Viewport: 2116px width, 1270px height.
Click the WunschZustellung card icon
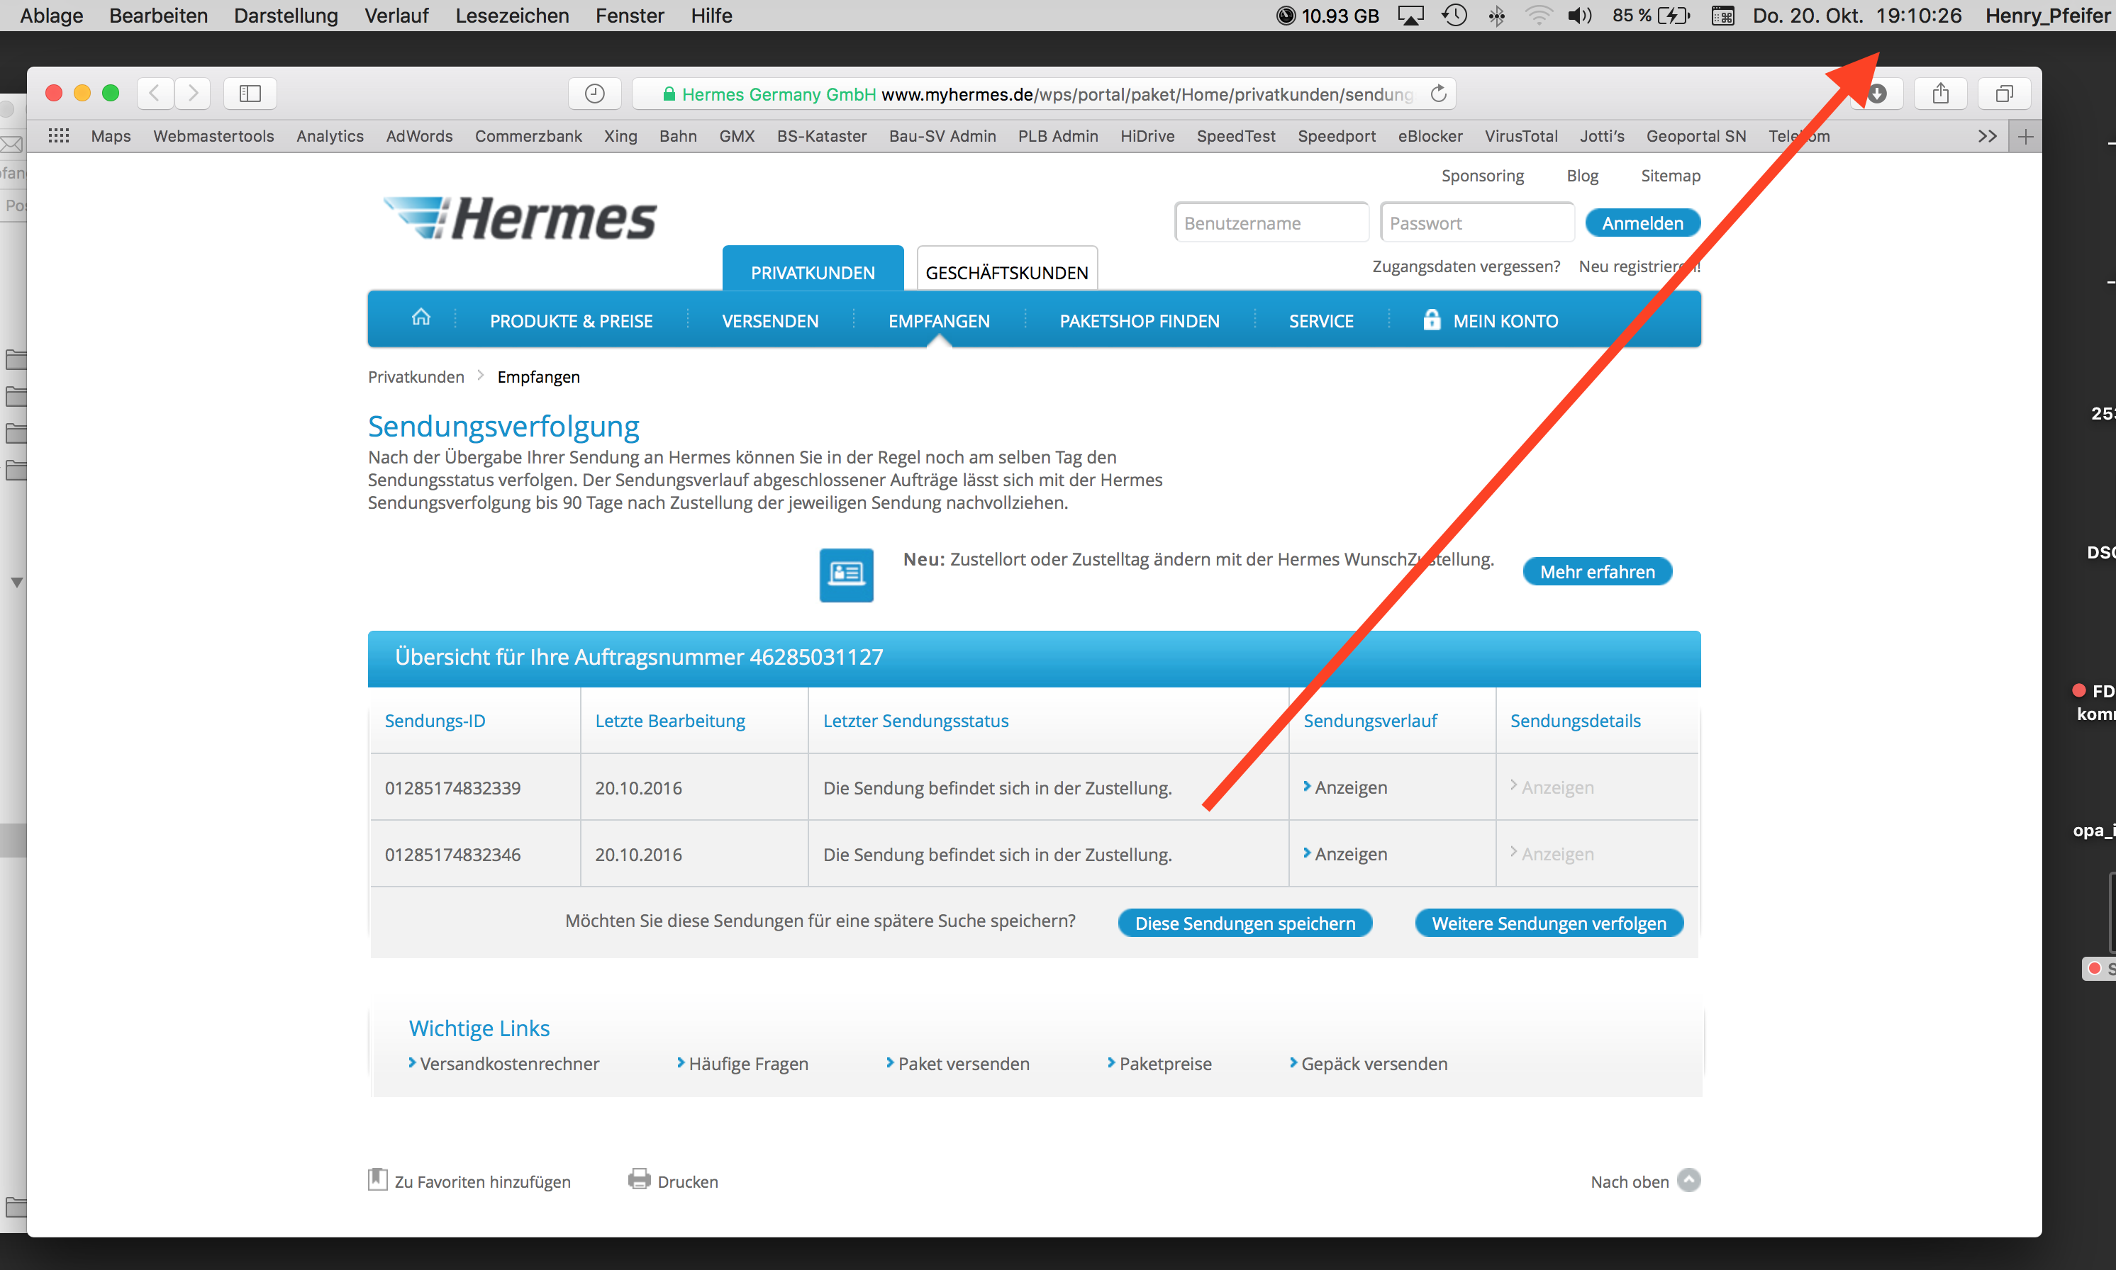(846, 574)
